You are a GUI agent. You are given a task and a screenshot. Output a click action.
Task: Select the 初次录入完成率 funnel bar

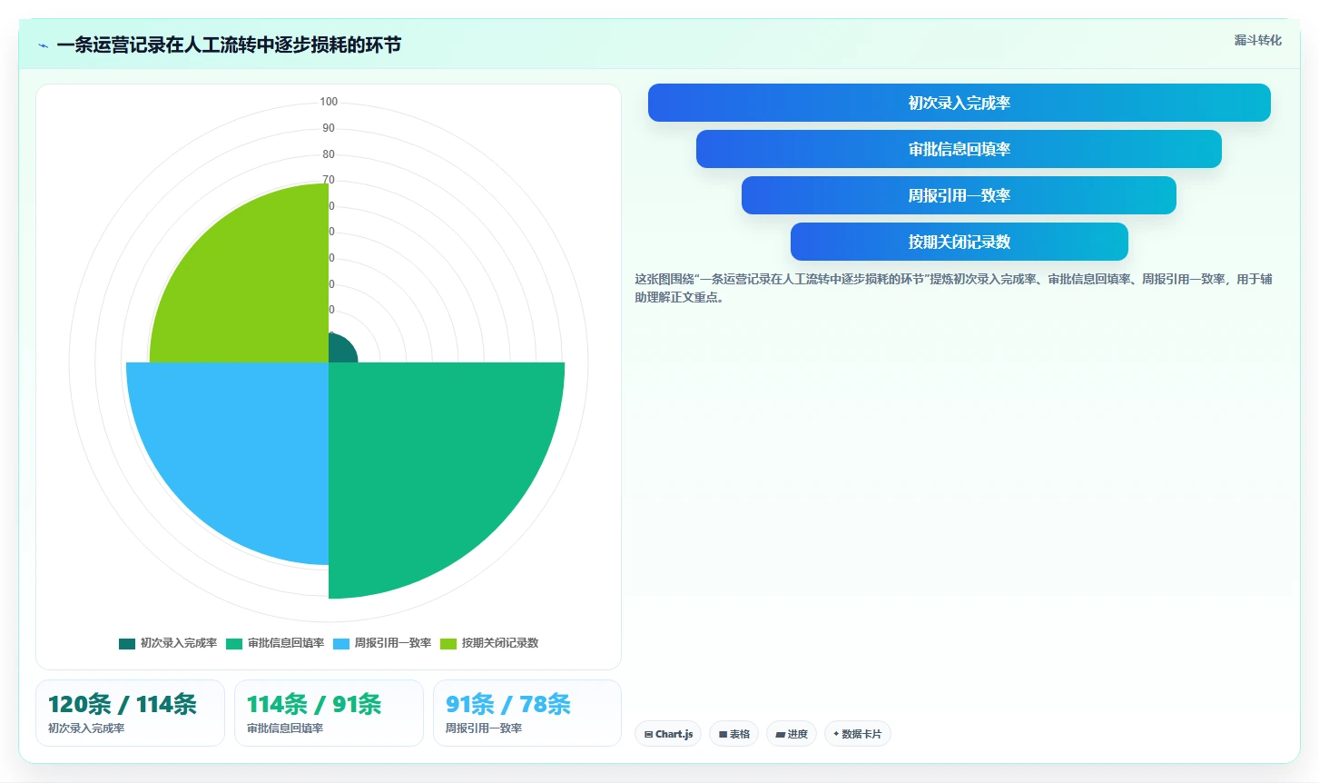click(960, 103)
